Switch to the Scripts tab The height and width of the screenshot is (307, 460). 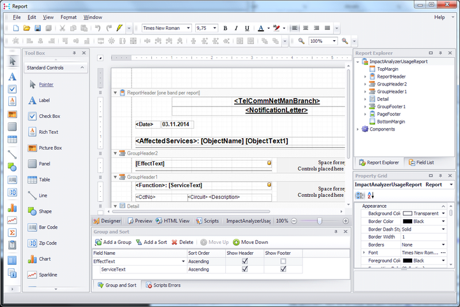[207, 221]
